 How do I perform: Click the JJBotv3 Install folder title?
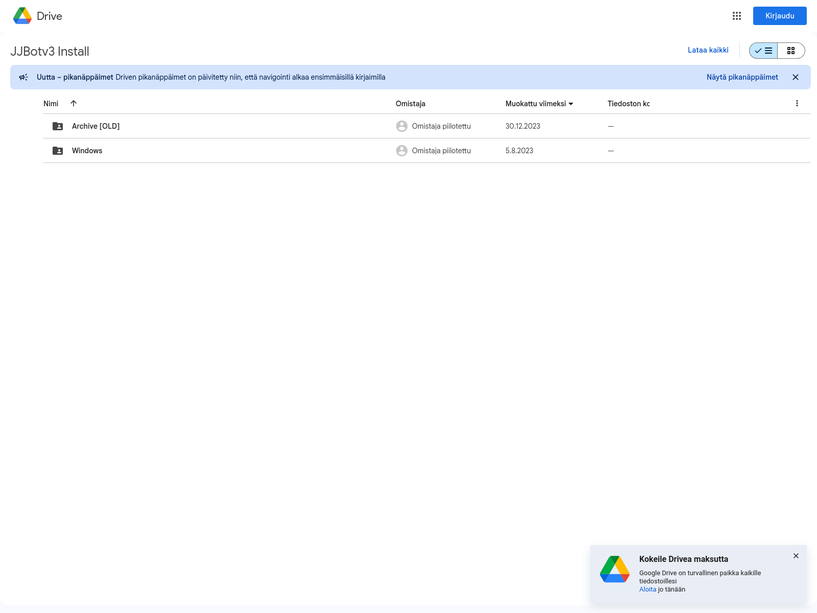click(x=50, y=52)
